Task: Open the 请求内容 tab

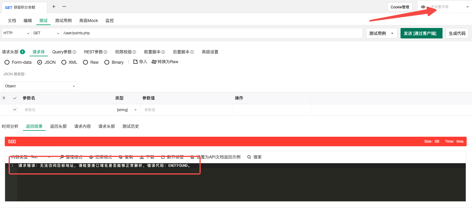Action: 82,126
